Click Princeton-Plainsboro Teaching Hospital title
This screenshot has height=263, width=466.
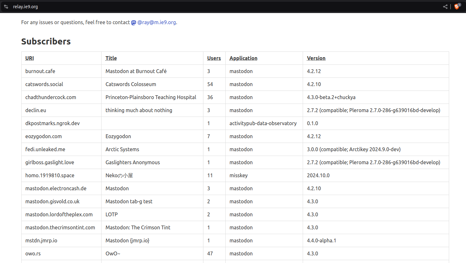tap(151, 97)
